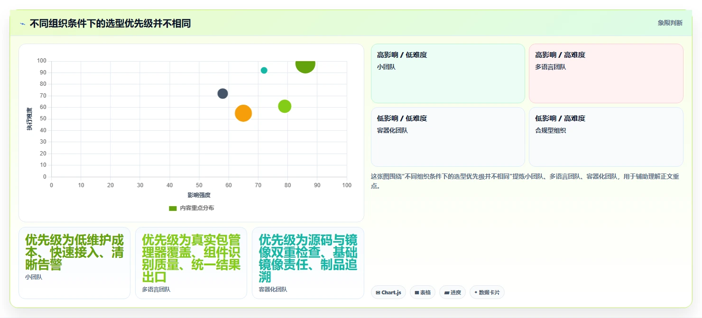
Task: Click 小团队 caption under green data card
Action: click(x=34, y=277)
